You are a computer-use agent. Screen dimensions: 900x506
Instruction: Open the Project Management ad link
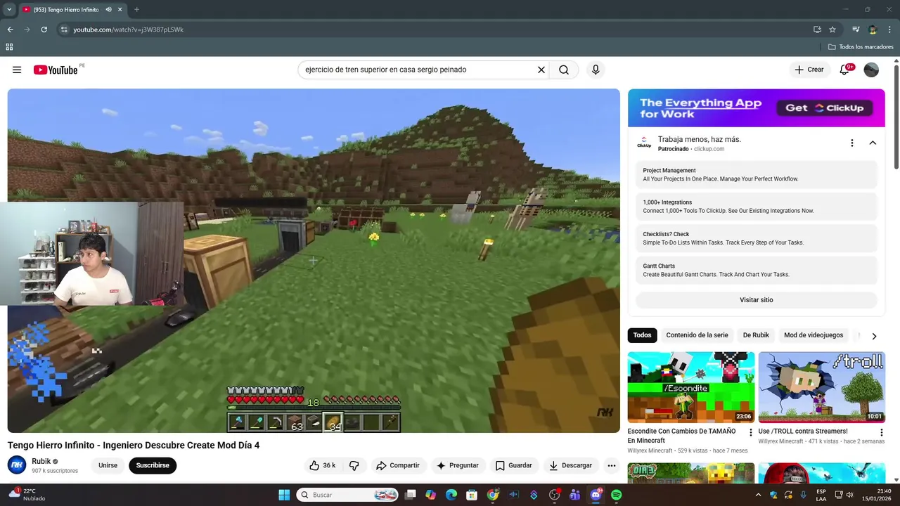coord(757,174)
